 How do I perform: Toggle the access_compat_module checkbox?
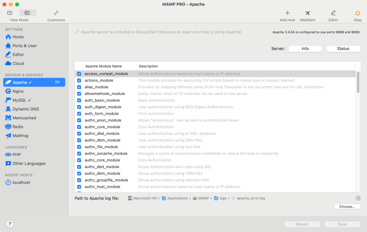pos(79,74)
